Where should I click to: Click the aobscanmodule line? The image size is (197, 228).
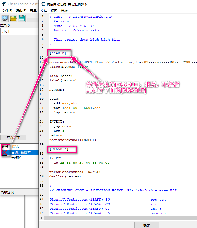[x=123, y=62]
